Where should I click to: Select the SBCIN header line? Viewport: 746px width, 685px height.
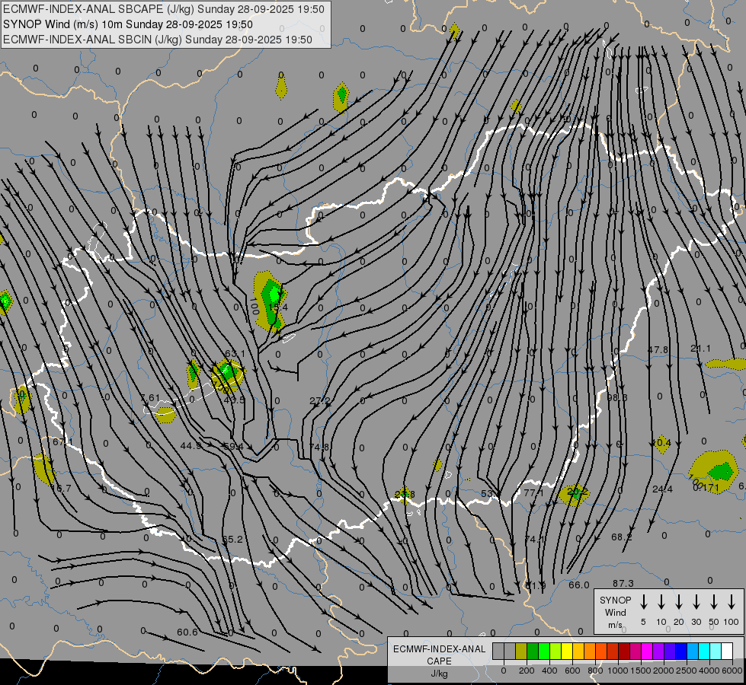click(x=158, y=40)
